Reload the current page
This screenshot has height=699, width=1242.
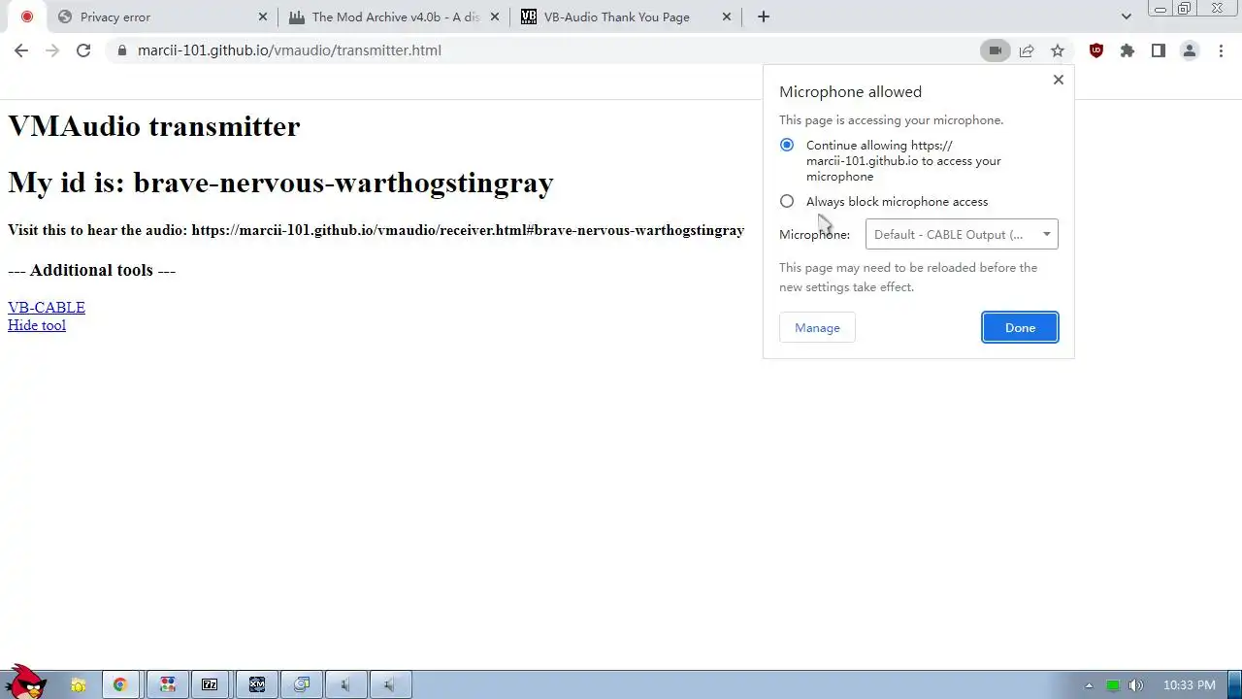pos(83,50)
